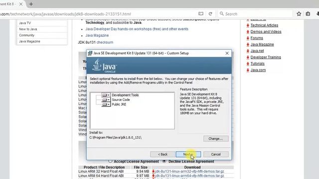
Task: Open Java.net link
Action: (x=257, y=51)
